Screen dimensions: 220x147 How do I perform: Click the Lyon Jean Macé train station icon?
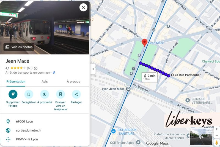click(x=128, y=89)
